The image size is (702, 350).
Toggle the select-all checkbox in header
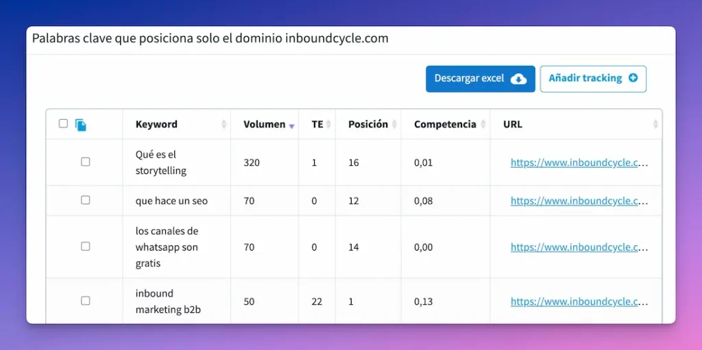pyautogui.click(x=63, y=123)
